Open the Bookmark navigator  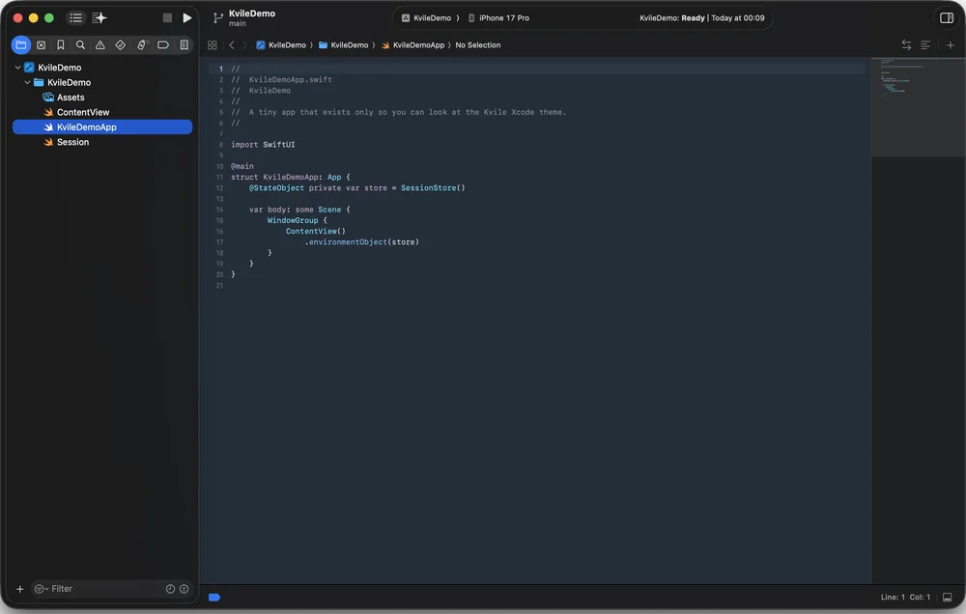[60, 45]
